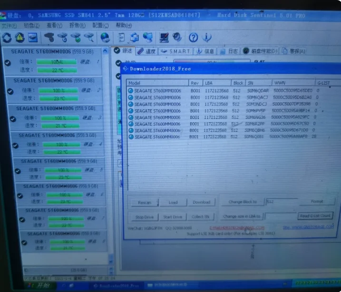Click the yellow warning triangle toolbar icon
Screen dimensions: 341x292
click(x=20, y=37)
